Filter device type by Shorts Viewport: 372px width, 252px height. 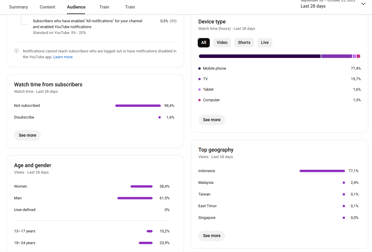[244, 43]
